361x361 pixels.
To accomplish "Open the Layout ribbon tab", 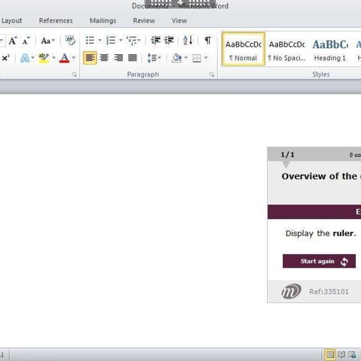I will click(x=11, y=20).
